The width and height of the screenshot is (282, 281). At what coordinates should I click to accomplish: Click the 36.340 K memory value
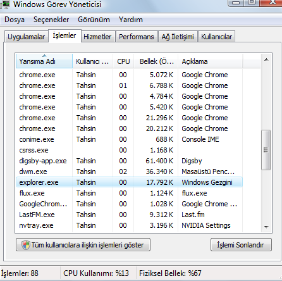(159, 172)
